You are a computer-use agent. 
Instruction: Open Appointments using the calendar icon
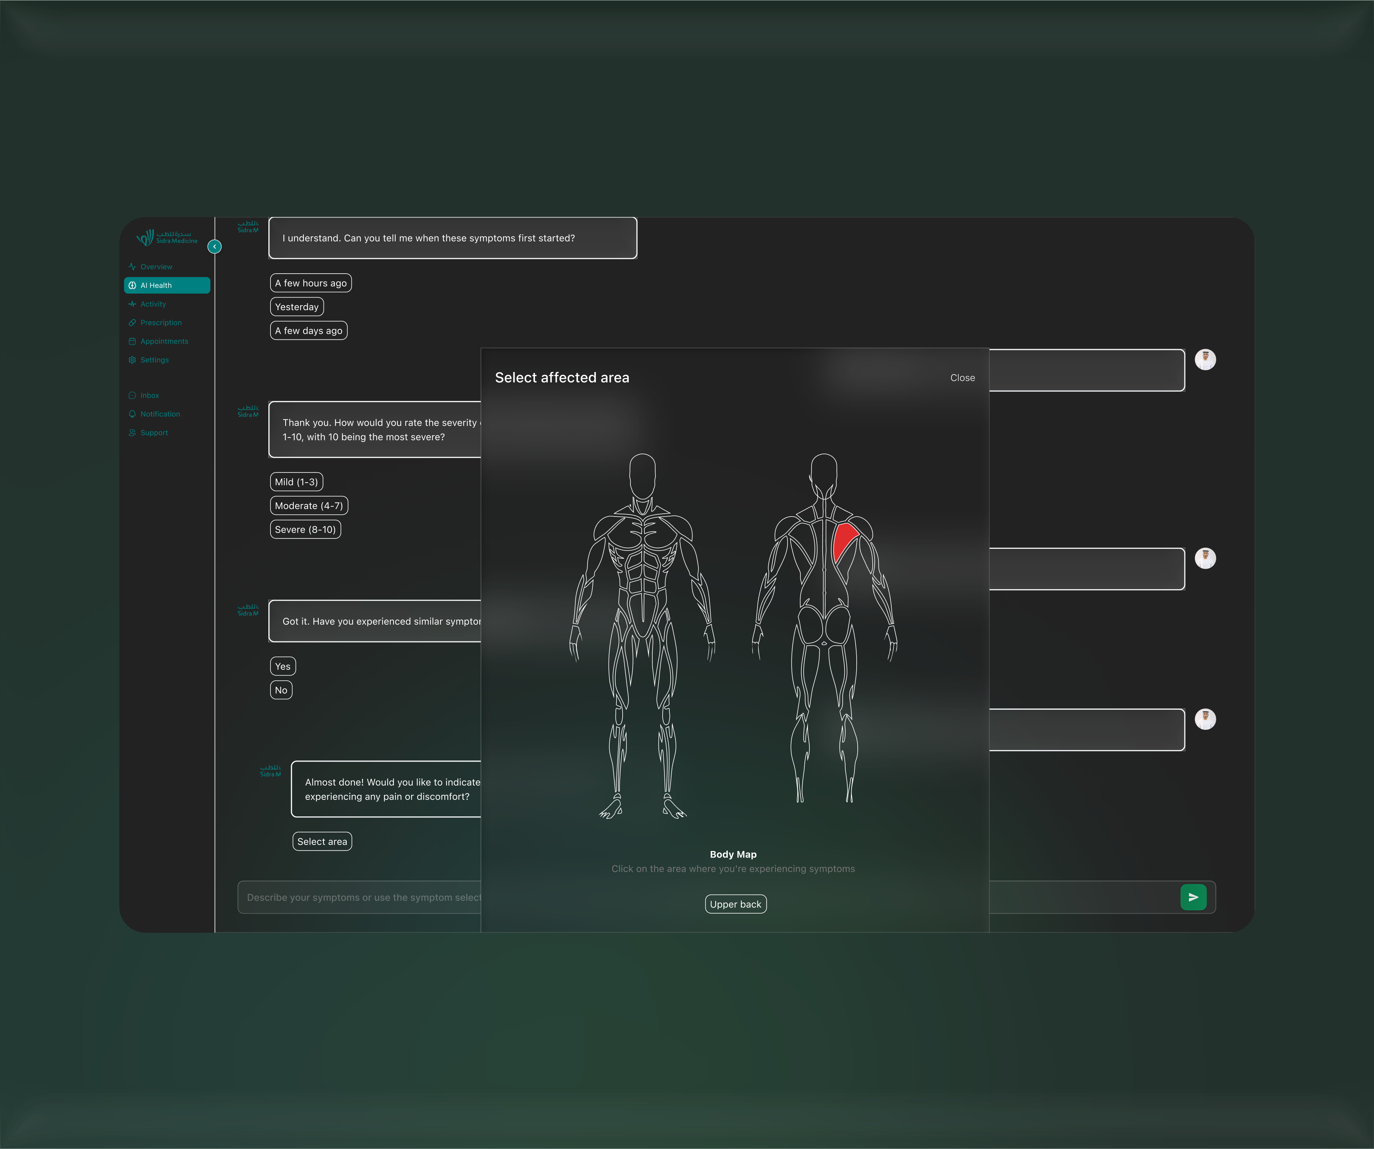pyautogui.click(x=133, y=341)
